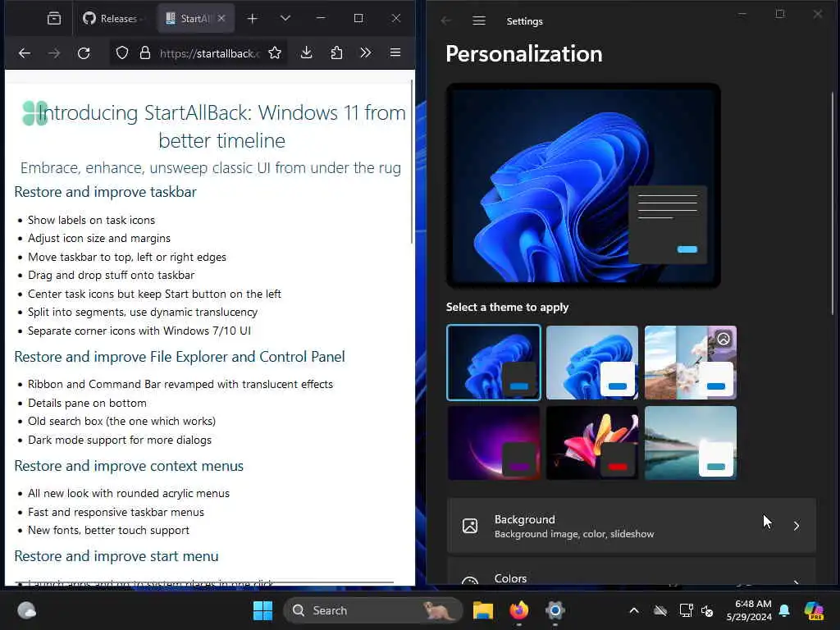Image resolution: width=840 pixels, height=630 pixels.
Task: Open Background settings row
Action: [631, 526]
